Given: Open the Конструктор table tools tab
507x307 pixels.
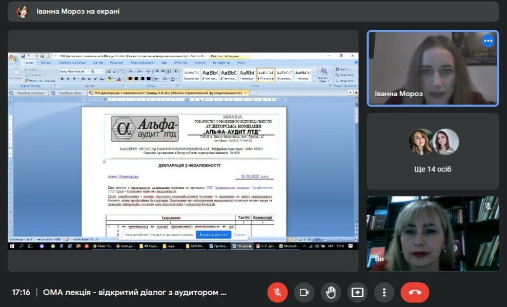Looking at the screenshot, I should coord(221,62).
